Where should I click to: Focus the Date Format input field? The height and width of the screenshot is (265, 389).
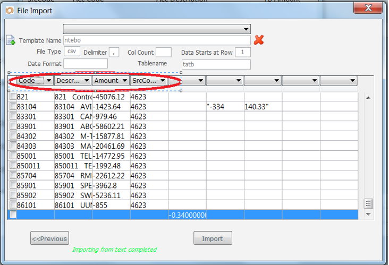pyautogui.click(x=86, y=64)
